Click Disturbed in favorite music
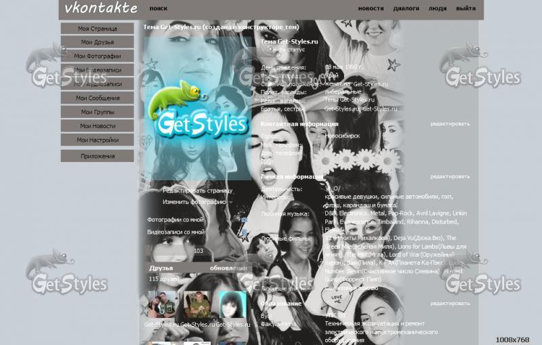 444,222
